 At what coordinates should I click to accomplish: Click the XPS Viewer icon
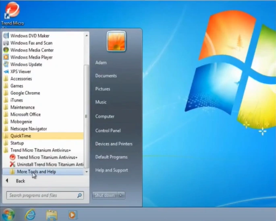click(x=6, y=71)
